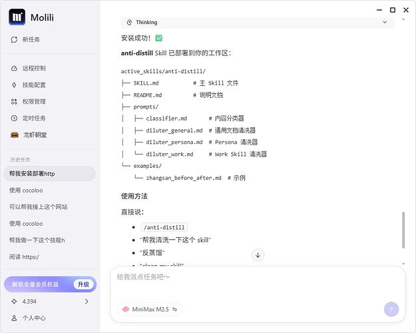This screenshot has width=416, height=333.
Task: Expand the 4,394 credits chevron
Action: click(87, 302)
